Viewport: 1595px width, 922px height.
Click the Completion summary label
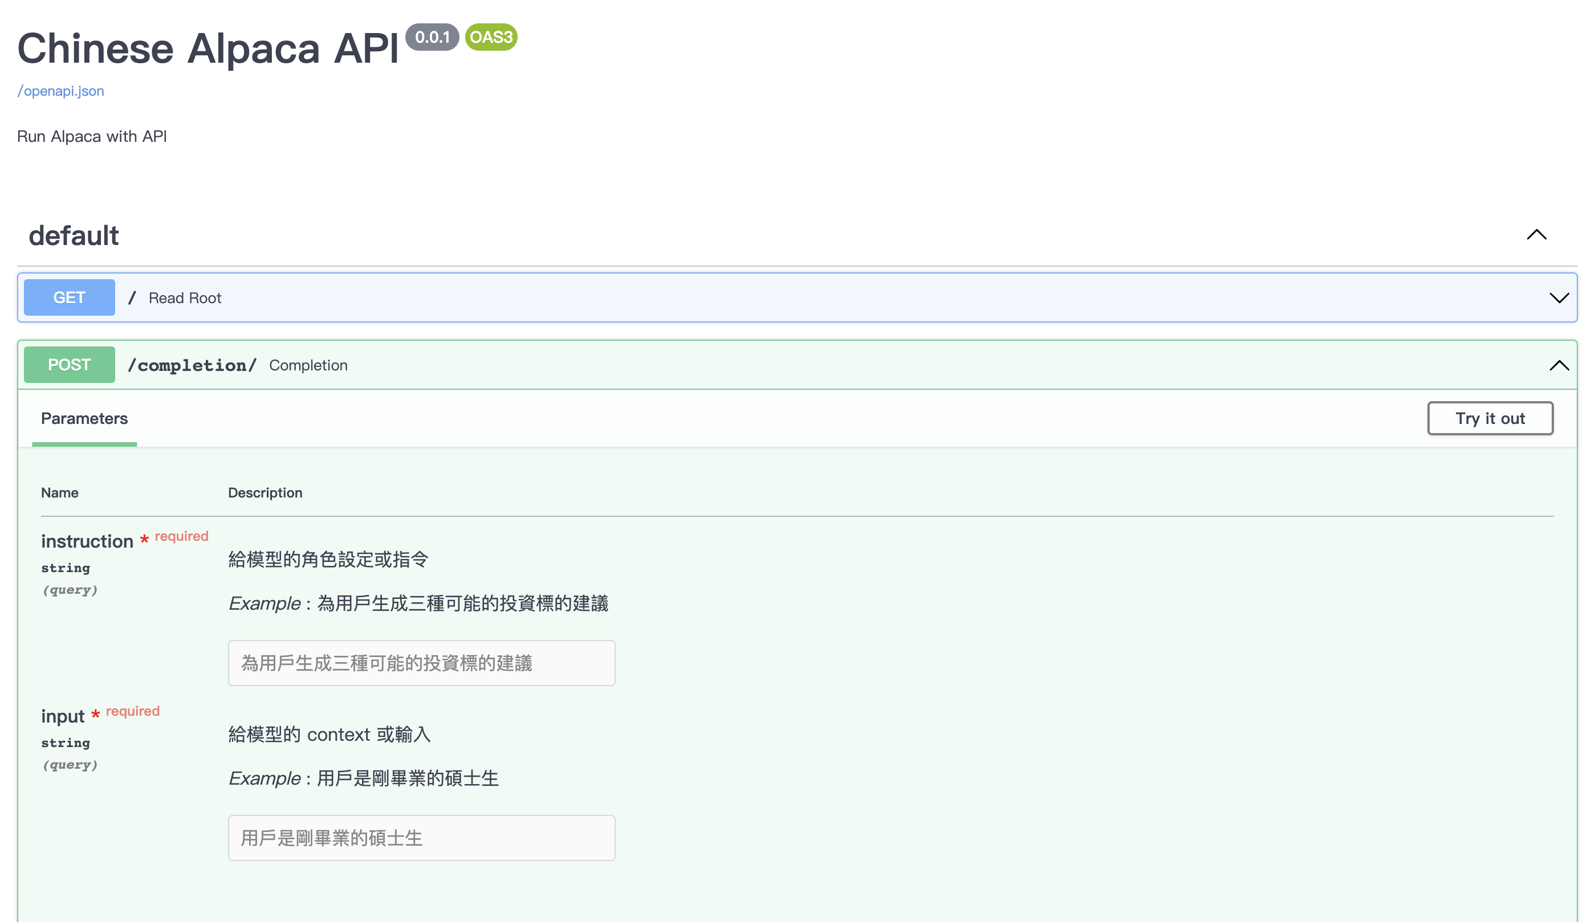[x=308, y=366]
